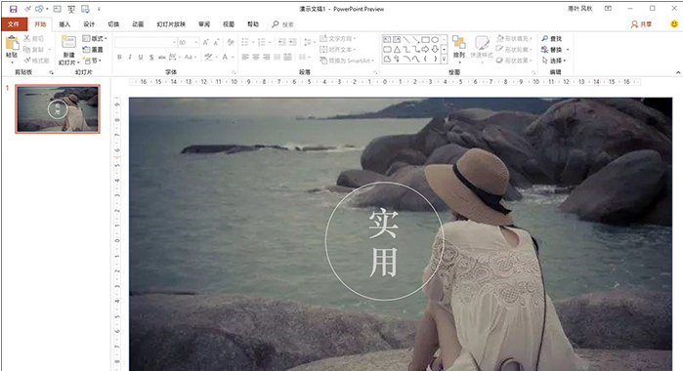Click the 剪切 Cut scissors icon
This screenshot has height=371, width=683.
(27, 38)
